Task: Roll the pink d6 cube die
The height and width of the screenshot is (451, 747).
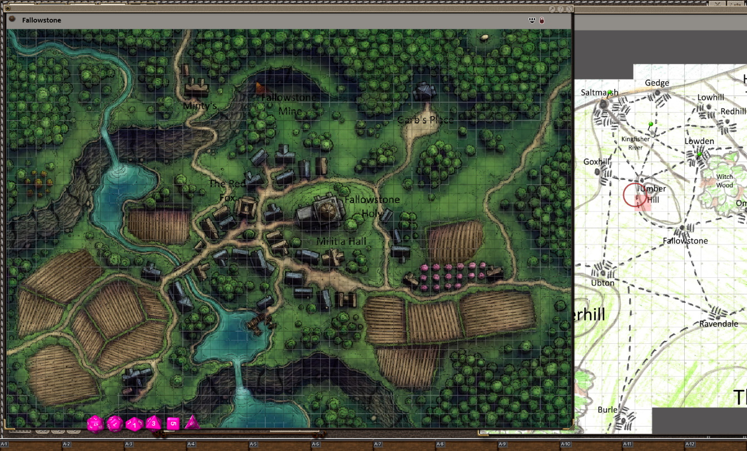Action: pyautogui.click(x=173, y=424)
